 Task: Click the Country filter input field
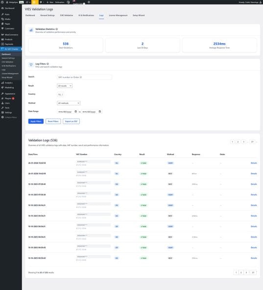point(60,95)
